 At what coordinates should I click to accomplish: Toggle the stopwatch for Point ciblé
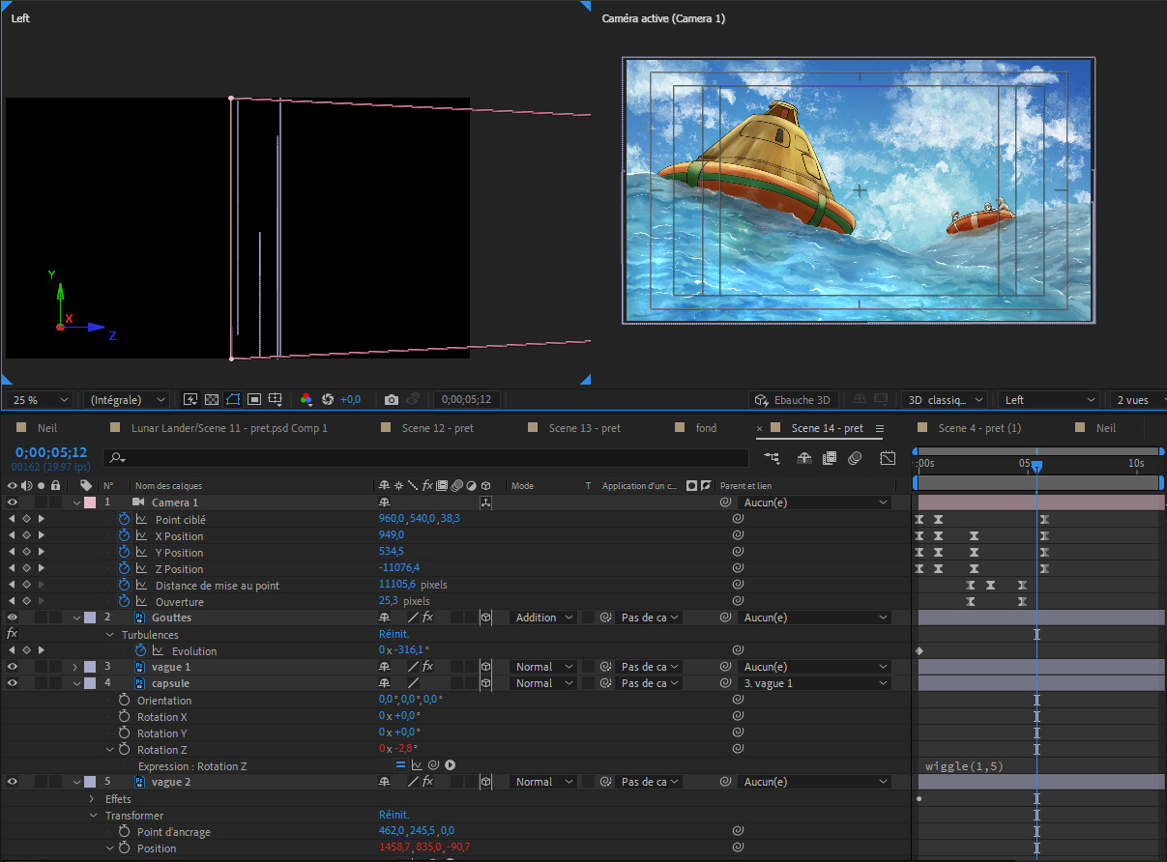tap(124, 519)
